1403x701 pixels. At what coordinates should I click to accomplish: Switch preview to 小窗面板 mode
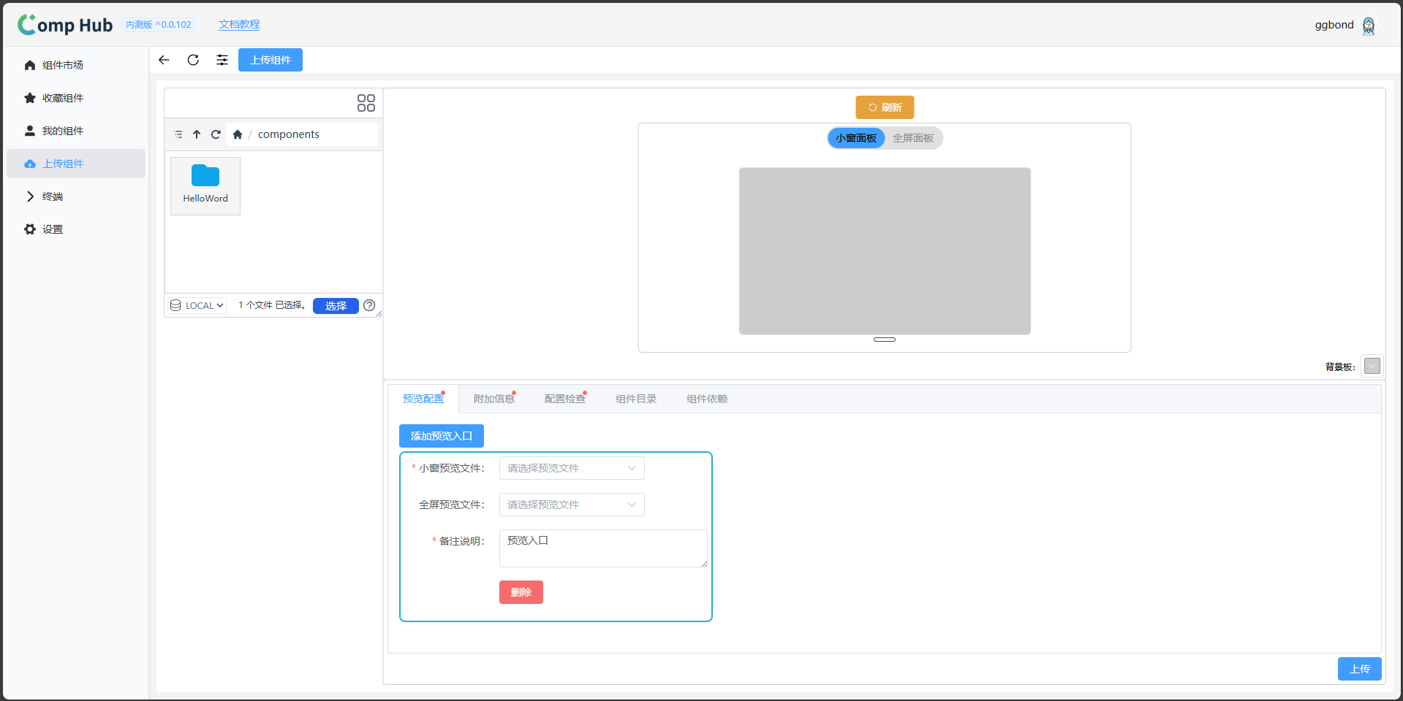(x=856, y=138)
